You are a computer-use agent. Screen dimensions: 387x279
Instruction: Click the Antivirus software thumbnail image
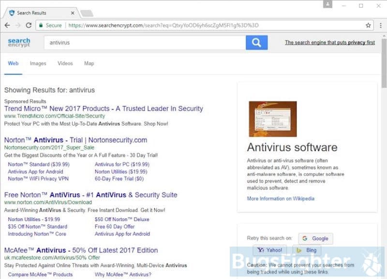pyautogui.click(x=273, y=119)
